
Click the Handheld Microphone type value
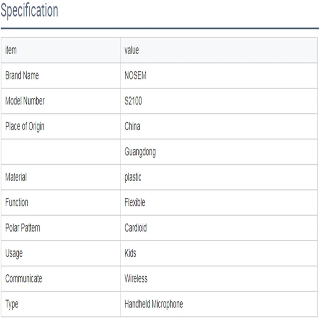(154, 304)
